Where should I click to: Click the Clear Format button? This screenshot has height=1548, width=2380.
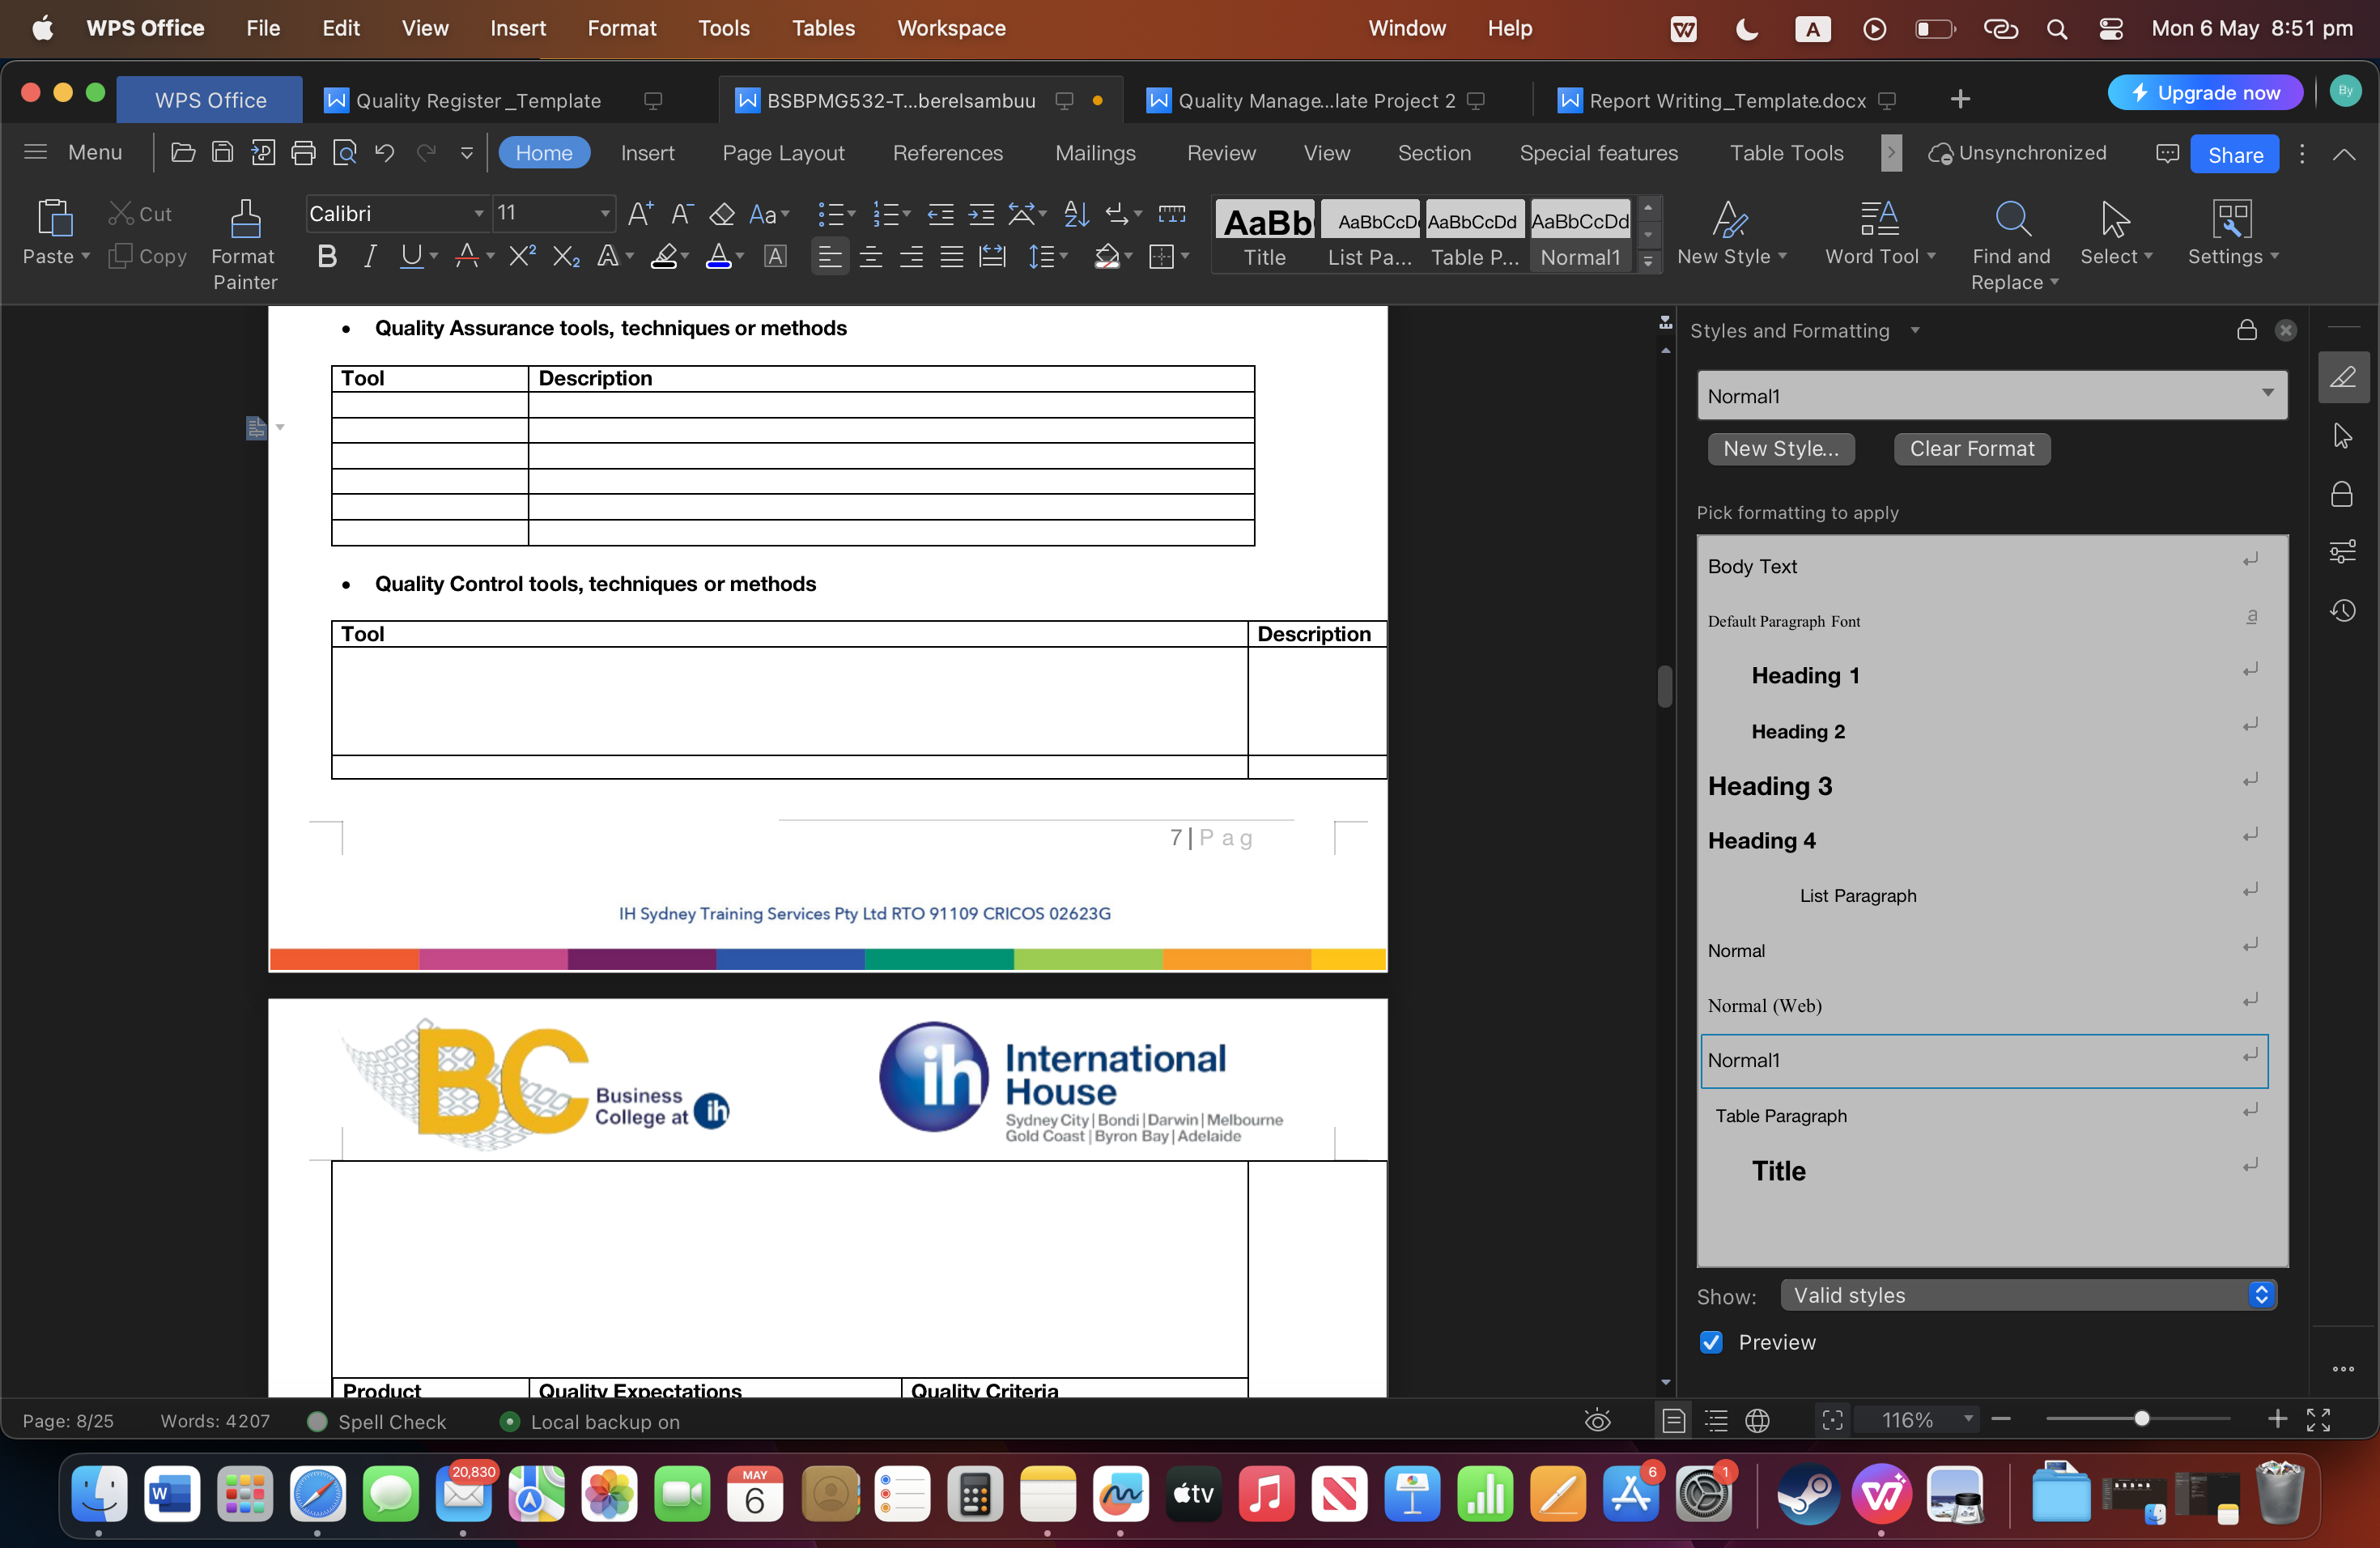(1971, 449)
